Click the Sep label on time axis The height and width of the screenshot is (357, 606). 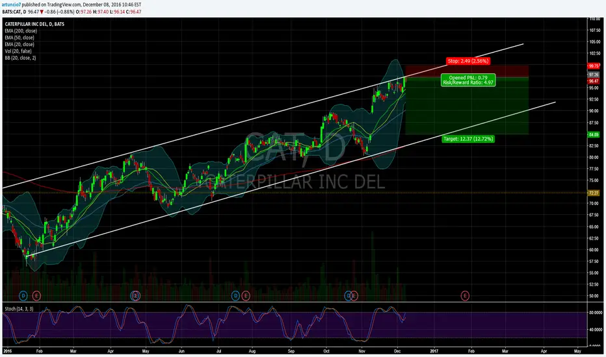tap(291, 352)
